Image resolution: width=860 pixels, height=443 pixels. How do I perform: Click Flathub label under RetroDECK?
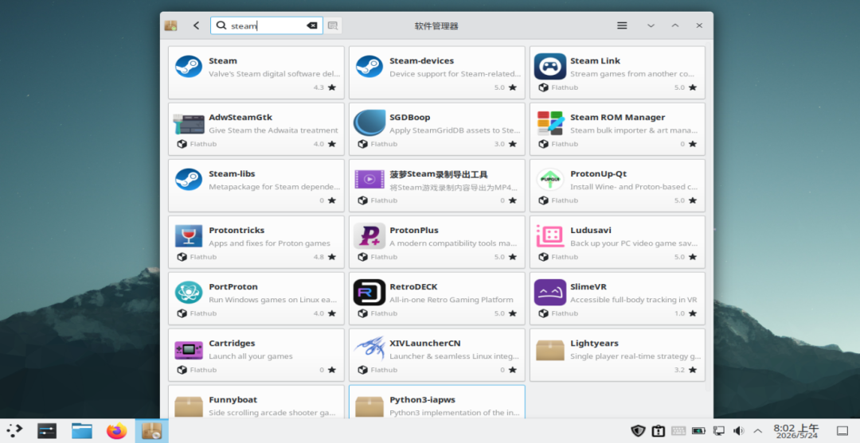click(384, 313)
